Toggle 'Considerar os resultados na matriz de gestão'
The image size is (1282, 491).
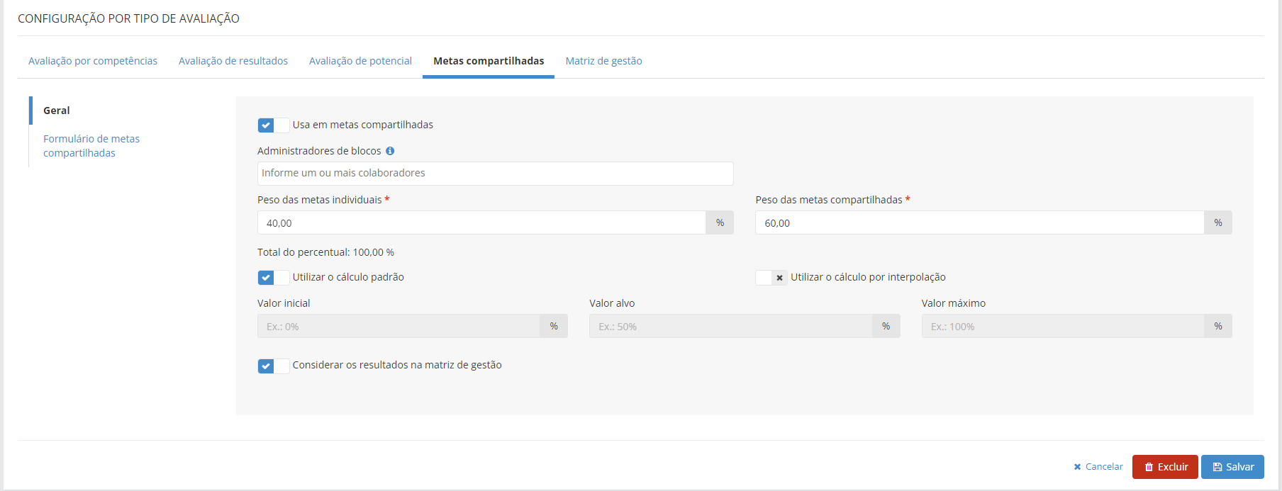tap(273, 366)
